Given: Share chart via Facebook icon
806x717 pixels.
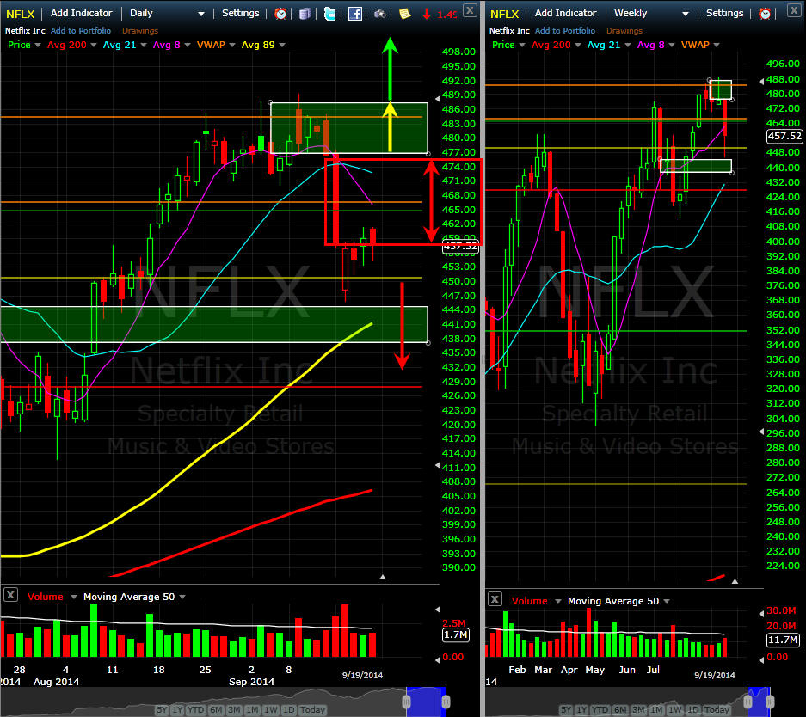Looking at the screenshot, I should (355, 14).
